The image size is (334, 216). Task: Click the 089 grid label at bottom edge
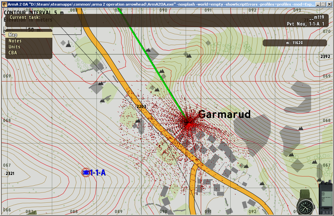pyautogui.click(x=119, y=211)
